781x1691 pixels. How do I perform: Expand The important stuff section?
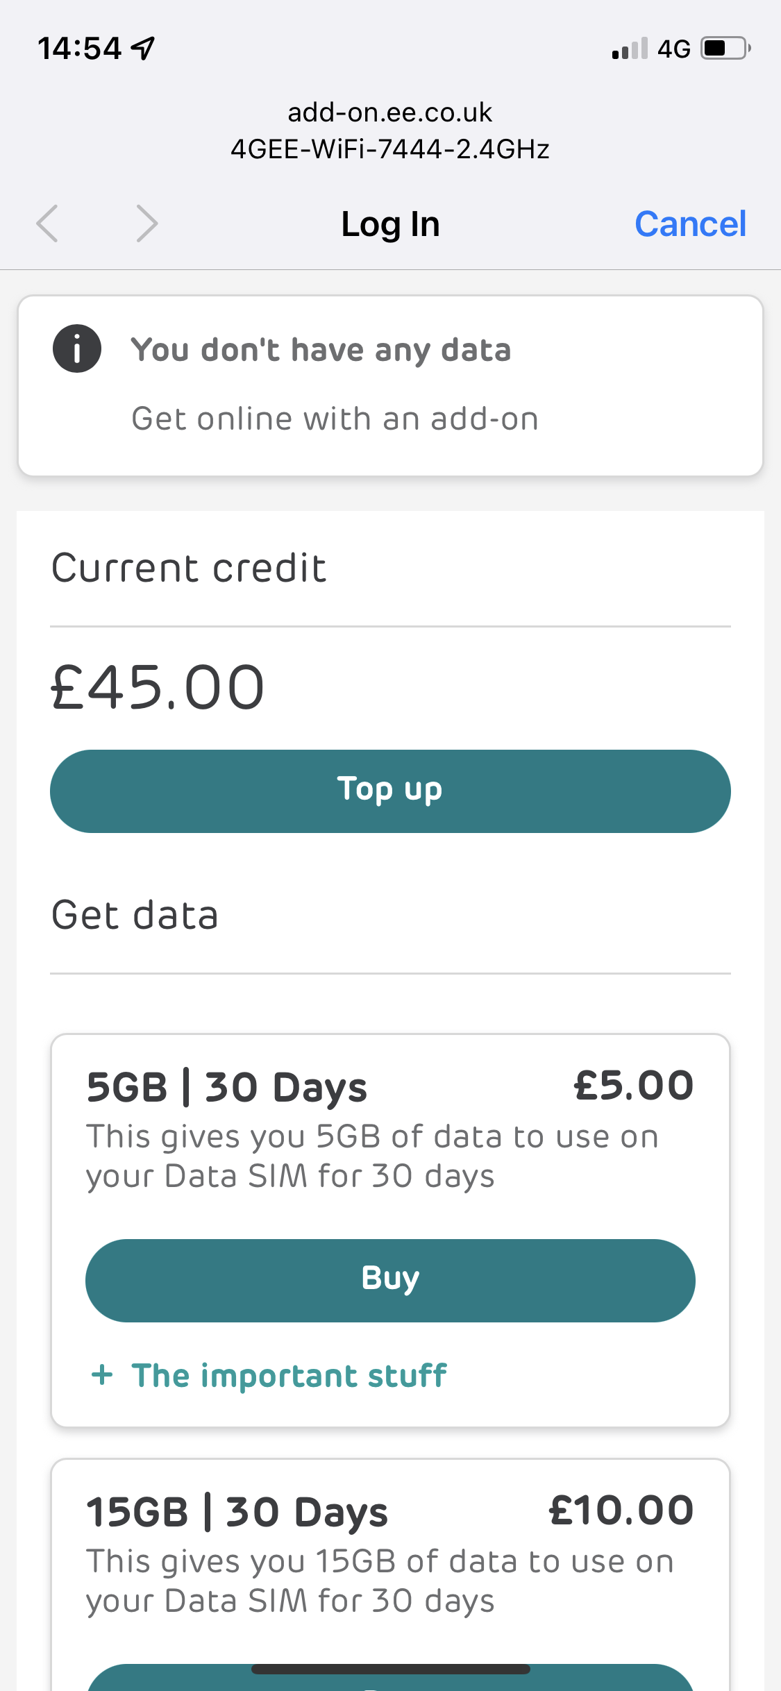(289, 1375)
